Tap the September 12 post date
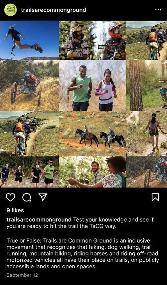The image size is (167, 285). coord(22,275)
